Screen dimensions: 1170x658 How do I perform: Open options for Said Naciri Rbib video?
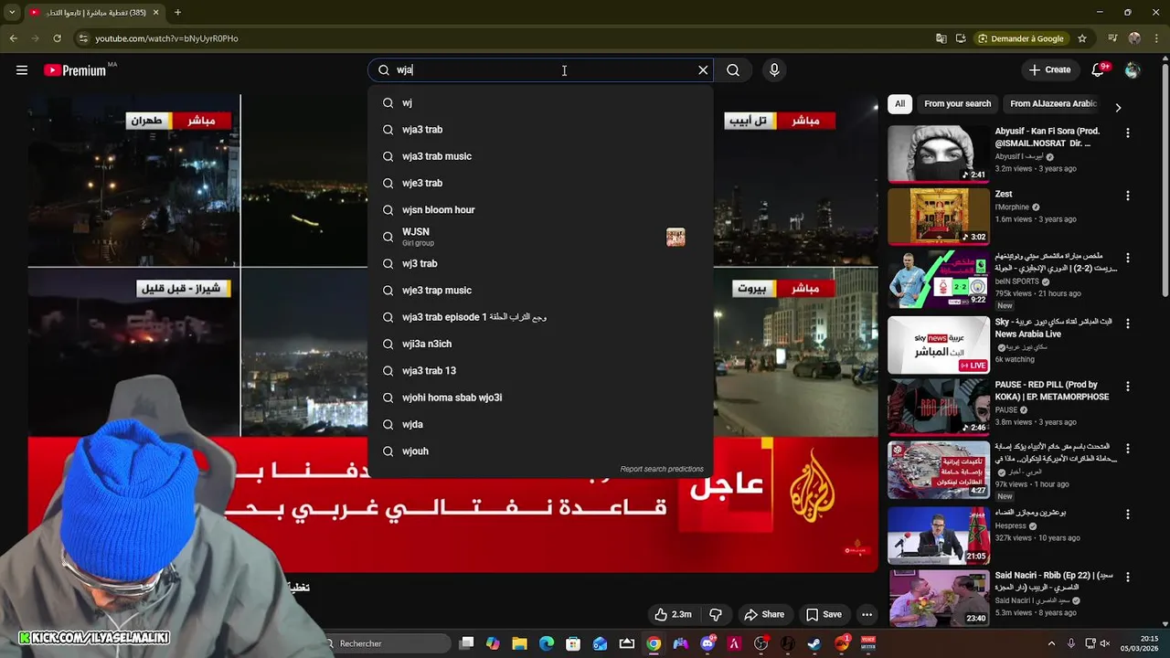1127,577
